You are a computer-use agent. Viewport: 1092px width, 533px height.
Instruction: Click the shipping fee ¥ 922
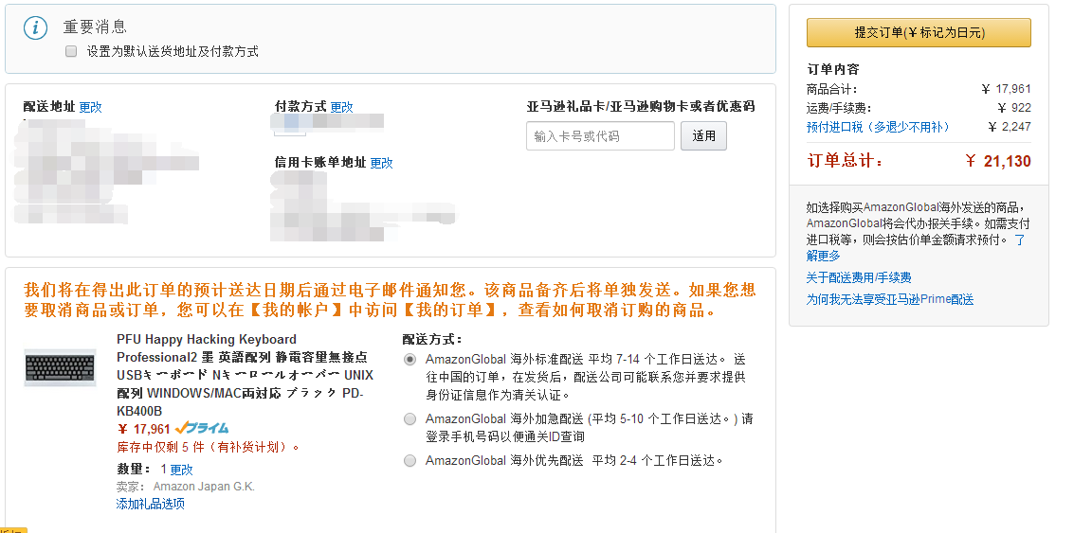pyautogui.click(x=1014, y=108)
